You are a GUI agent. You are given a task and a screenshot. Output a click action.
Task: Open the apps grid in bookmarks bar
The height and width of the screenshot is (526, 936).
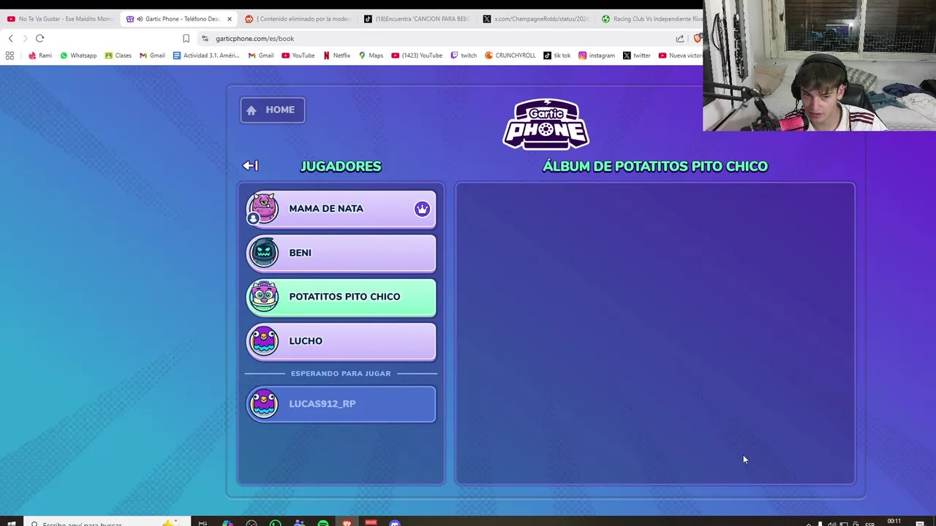coord(10,56)
